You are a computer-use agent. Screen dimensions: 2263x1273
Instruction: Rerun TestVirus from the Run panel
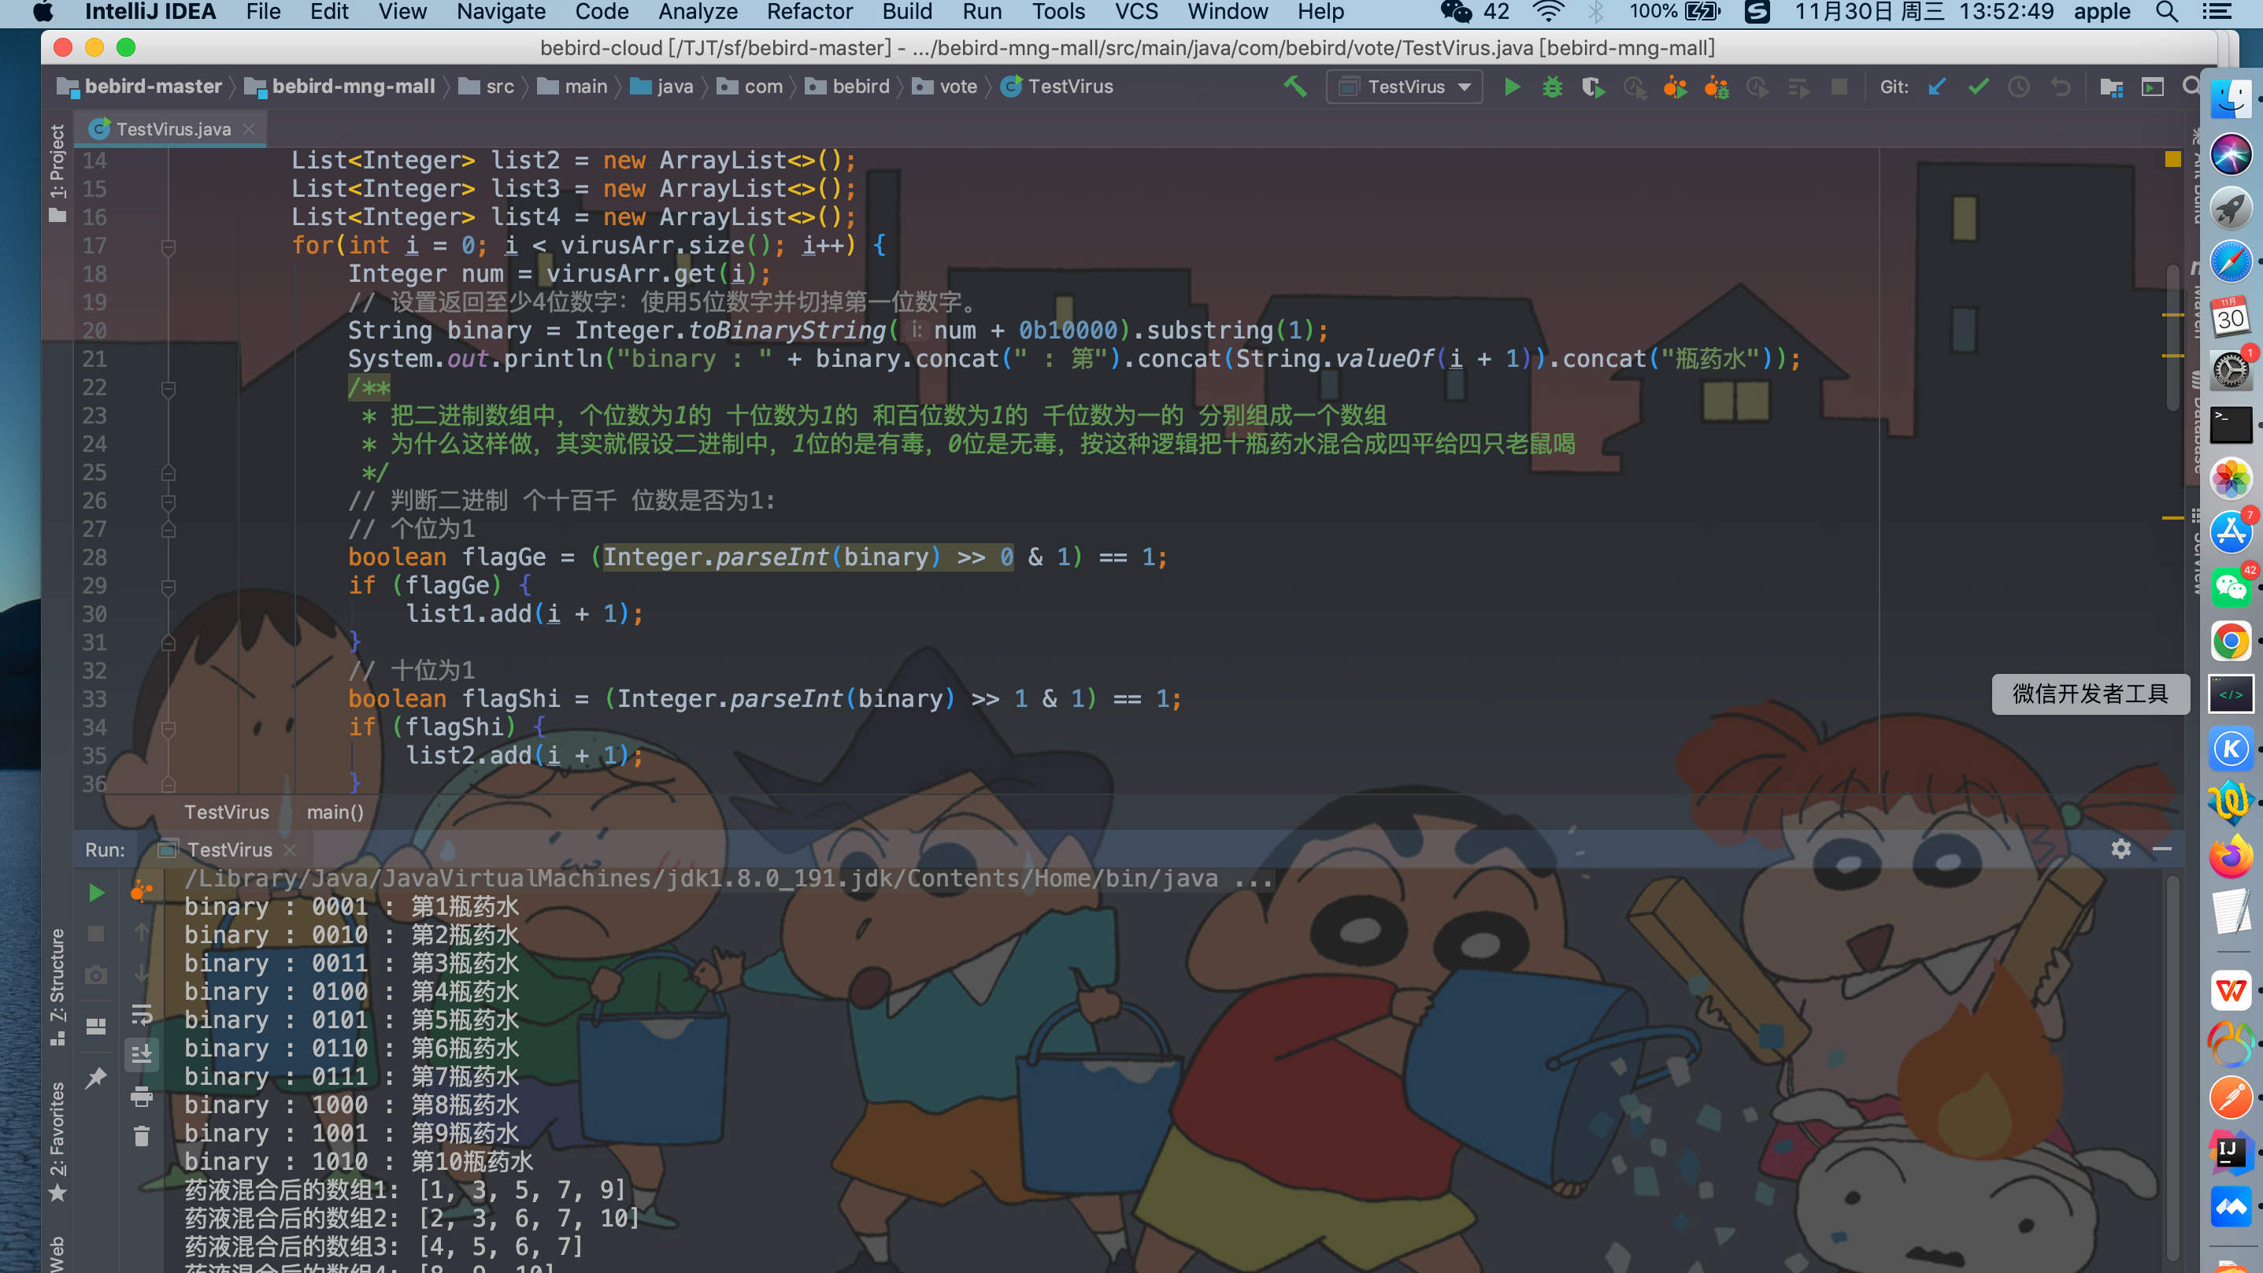tap(97, 894)
